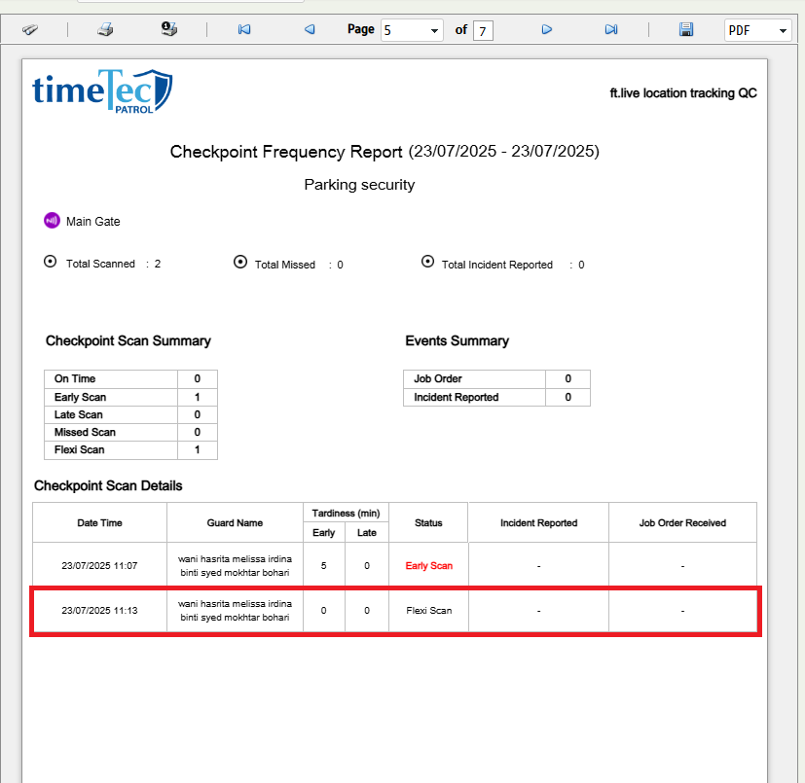The width and height of the screenshot is (805, 783).
Task: Click the red Early Scan status cell
Action: (x=428, y=565)
